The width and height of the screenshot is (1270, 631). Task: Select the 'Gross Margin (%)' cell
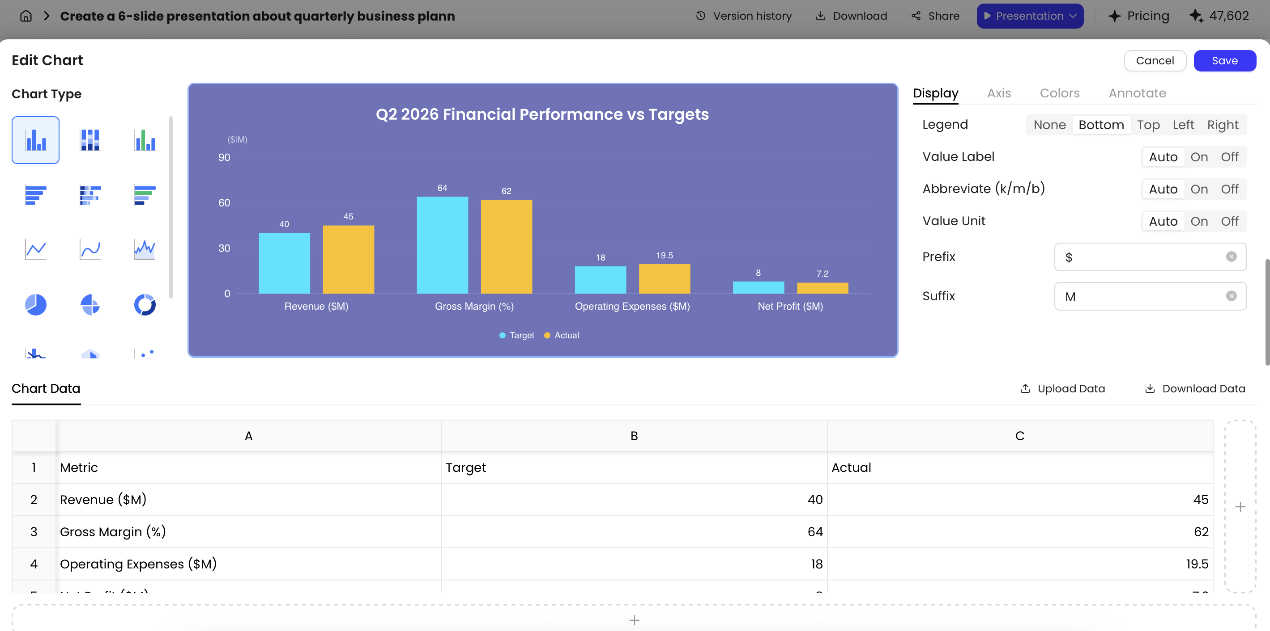248,532
